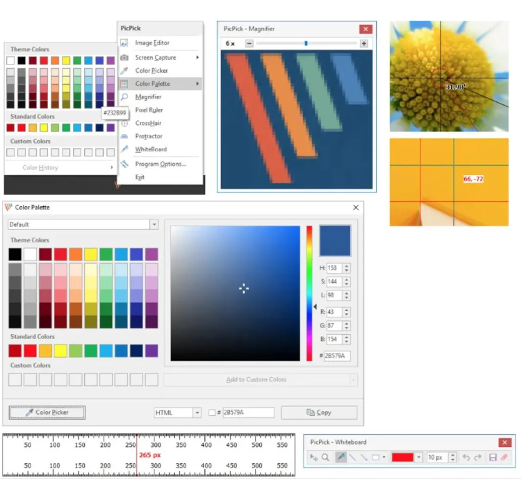The height and width of the screenshot is (484, 526).
Task: Click the G value input field
Action: (338, 328)
